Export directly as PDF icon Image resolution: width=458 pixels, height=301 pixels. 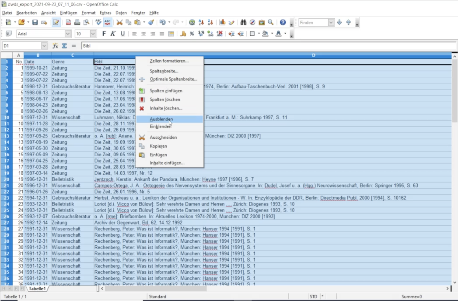(x=68, y=22)
